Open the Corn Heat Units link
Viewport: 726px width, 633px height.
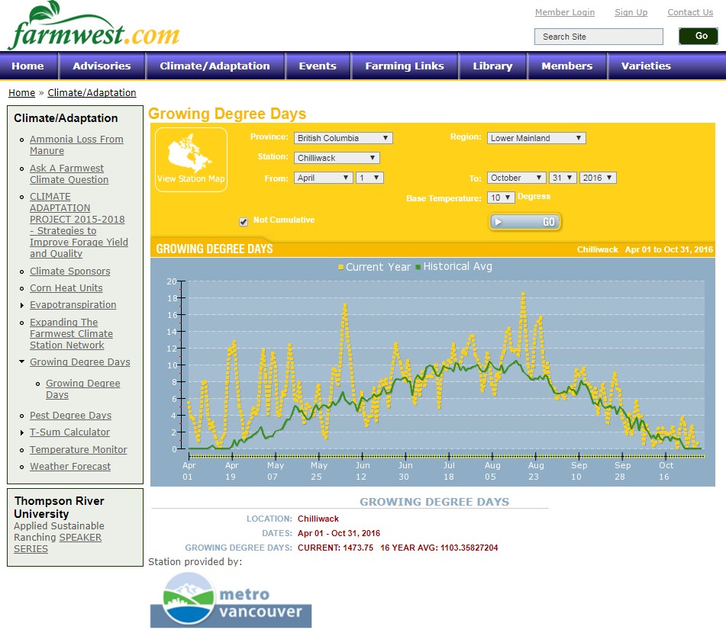click(x=66, y=288)
